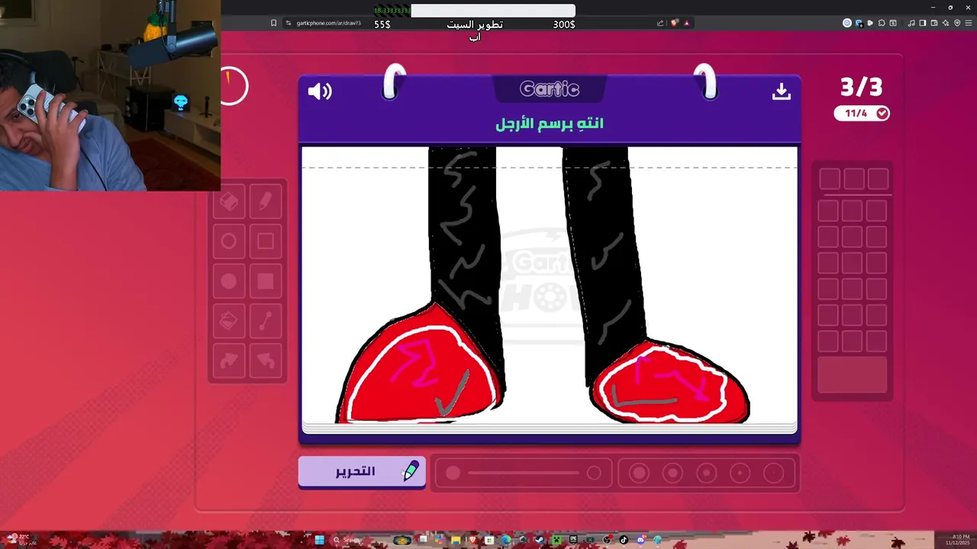977x549 pixels.
Task: Open Steam from the taskbar
Action: click(540, 540)
